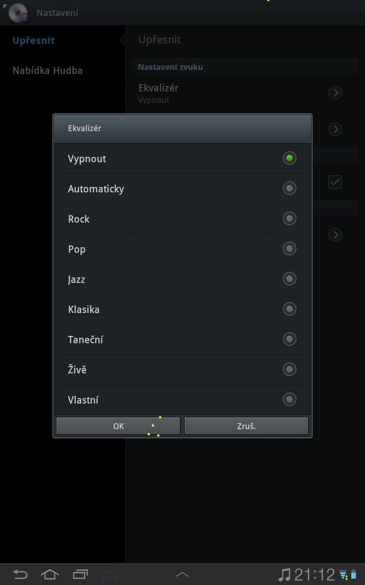Tap the upward caret in the navigation bar

pos(182,574)
